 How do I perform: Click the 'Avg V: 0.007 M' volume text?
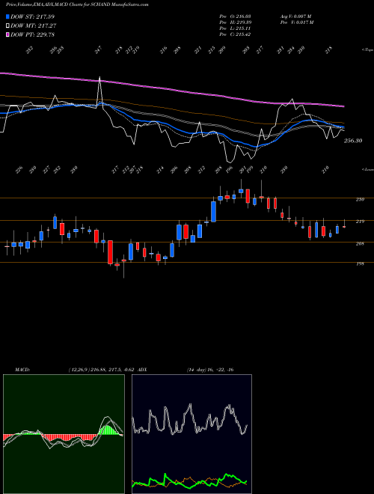pyautogui.click(x=295, y=16)
